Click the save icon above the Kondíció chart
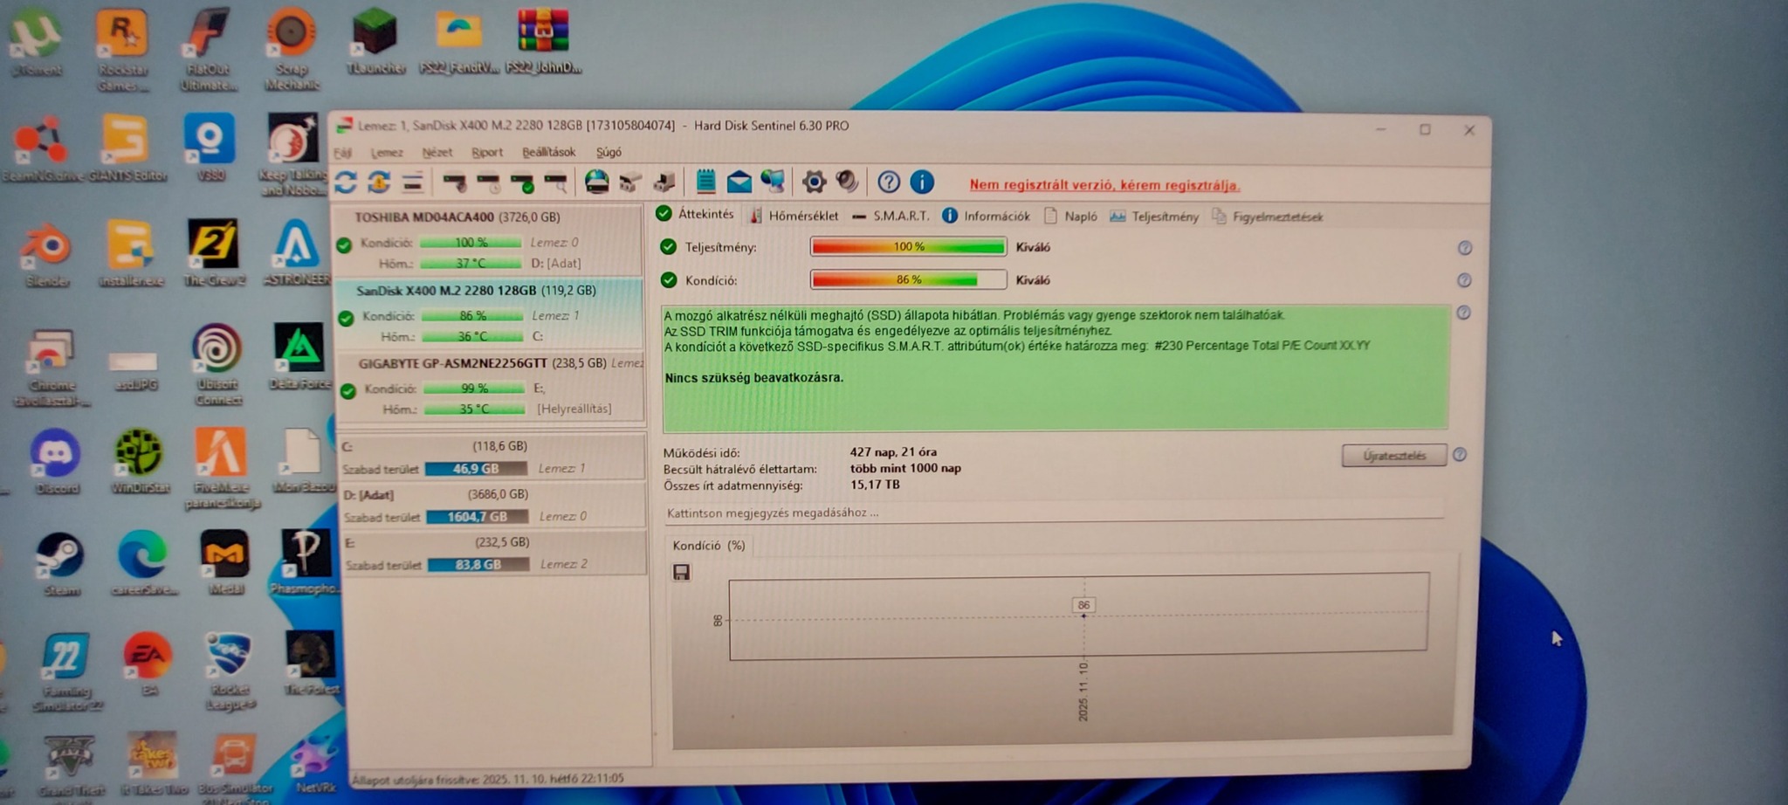The image size is (1788, 805). click(x=682, y=572)
